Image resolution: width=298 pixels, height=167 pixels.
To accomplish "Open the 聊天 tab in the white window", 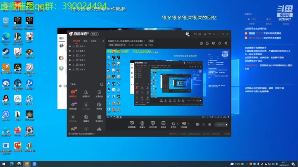I will [62, 39].
